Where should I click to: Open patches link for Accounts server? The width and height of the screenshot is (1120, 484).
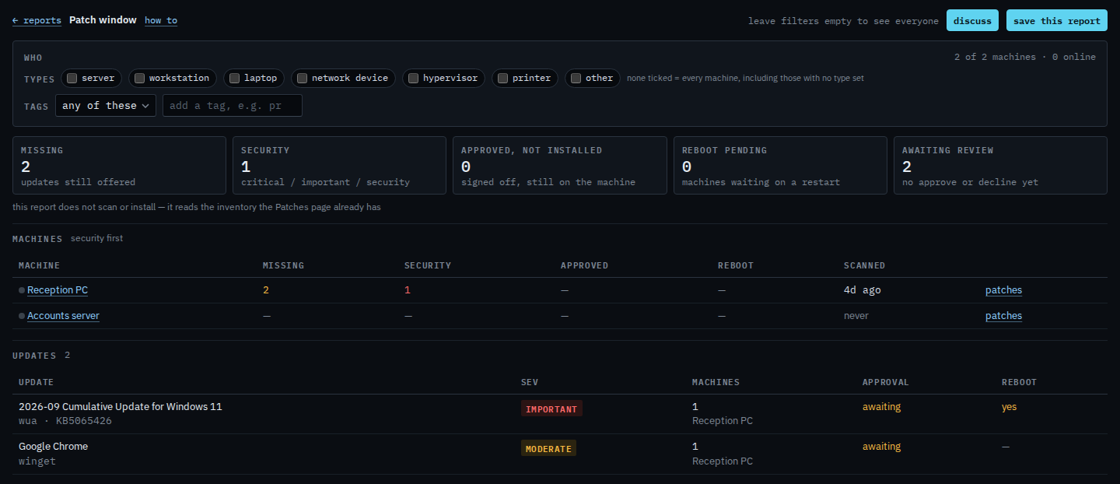point(1003,316)
